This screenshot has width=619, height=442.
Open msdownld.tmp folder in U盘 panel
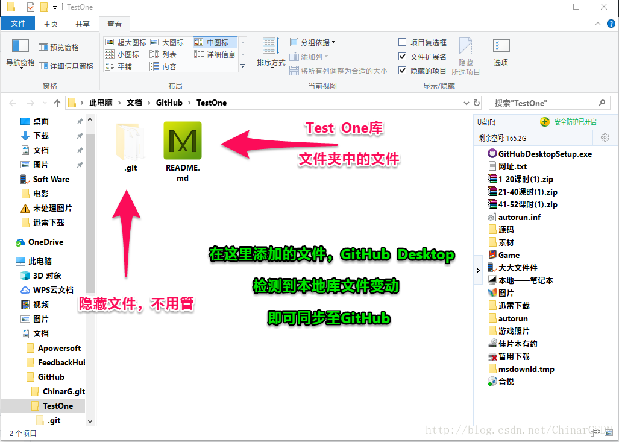coord(521,369)
